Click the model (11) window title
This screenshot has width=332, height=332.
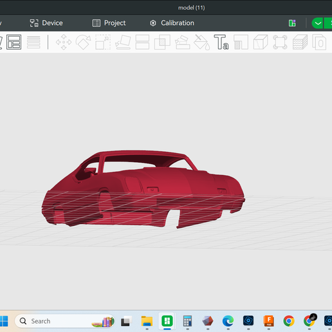[192, 8]
